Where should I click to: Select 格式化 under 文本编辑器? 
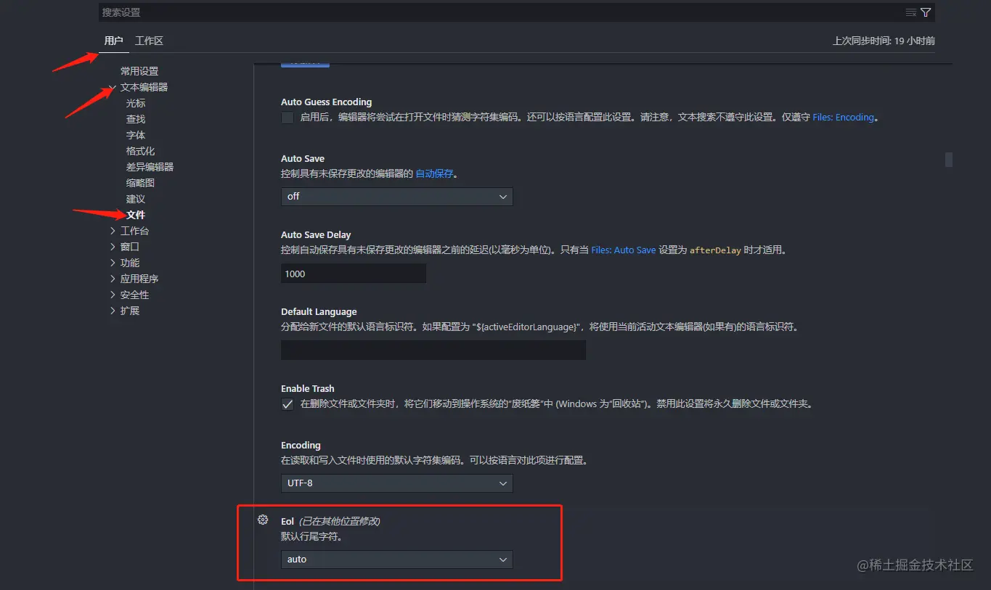(x=140, y=151)
